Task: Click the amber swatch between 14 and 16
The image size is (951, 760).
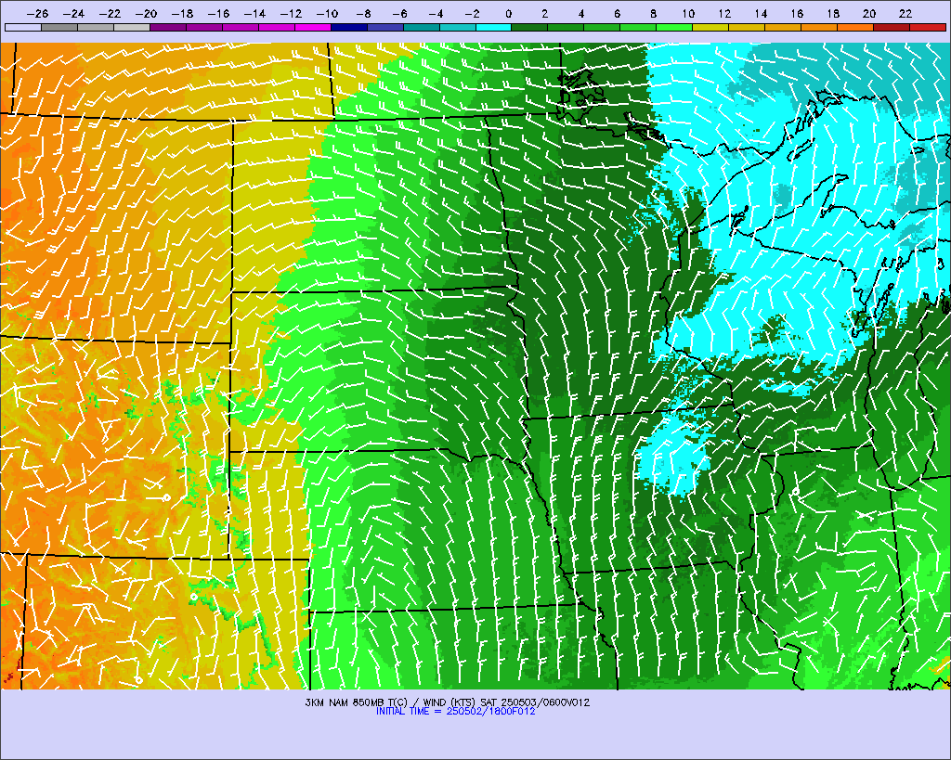Action: tap(783, 27)
